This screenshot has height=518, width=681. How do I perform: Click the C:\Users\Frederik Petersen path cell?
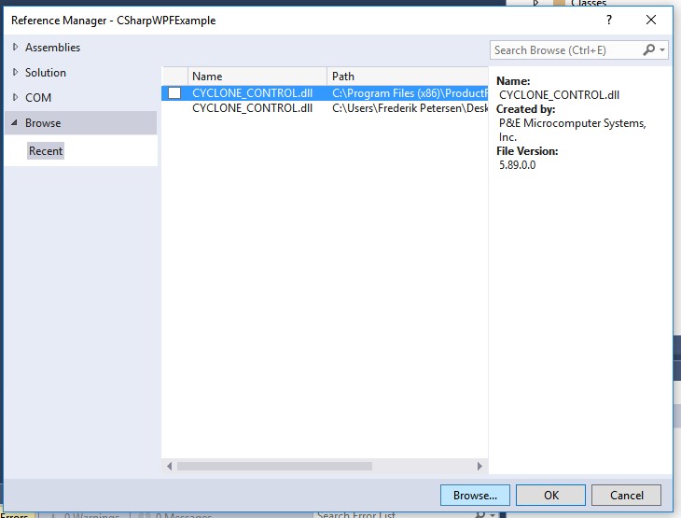410,107
